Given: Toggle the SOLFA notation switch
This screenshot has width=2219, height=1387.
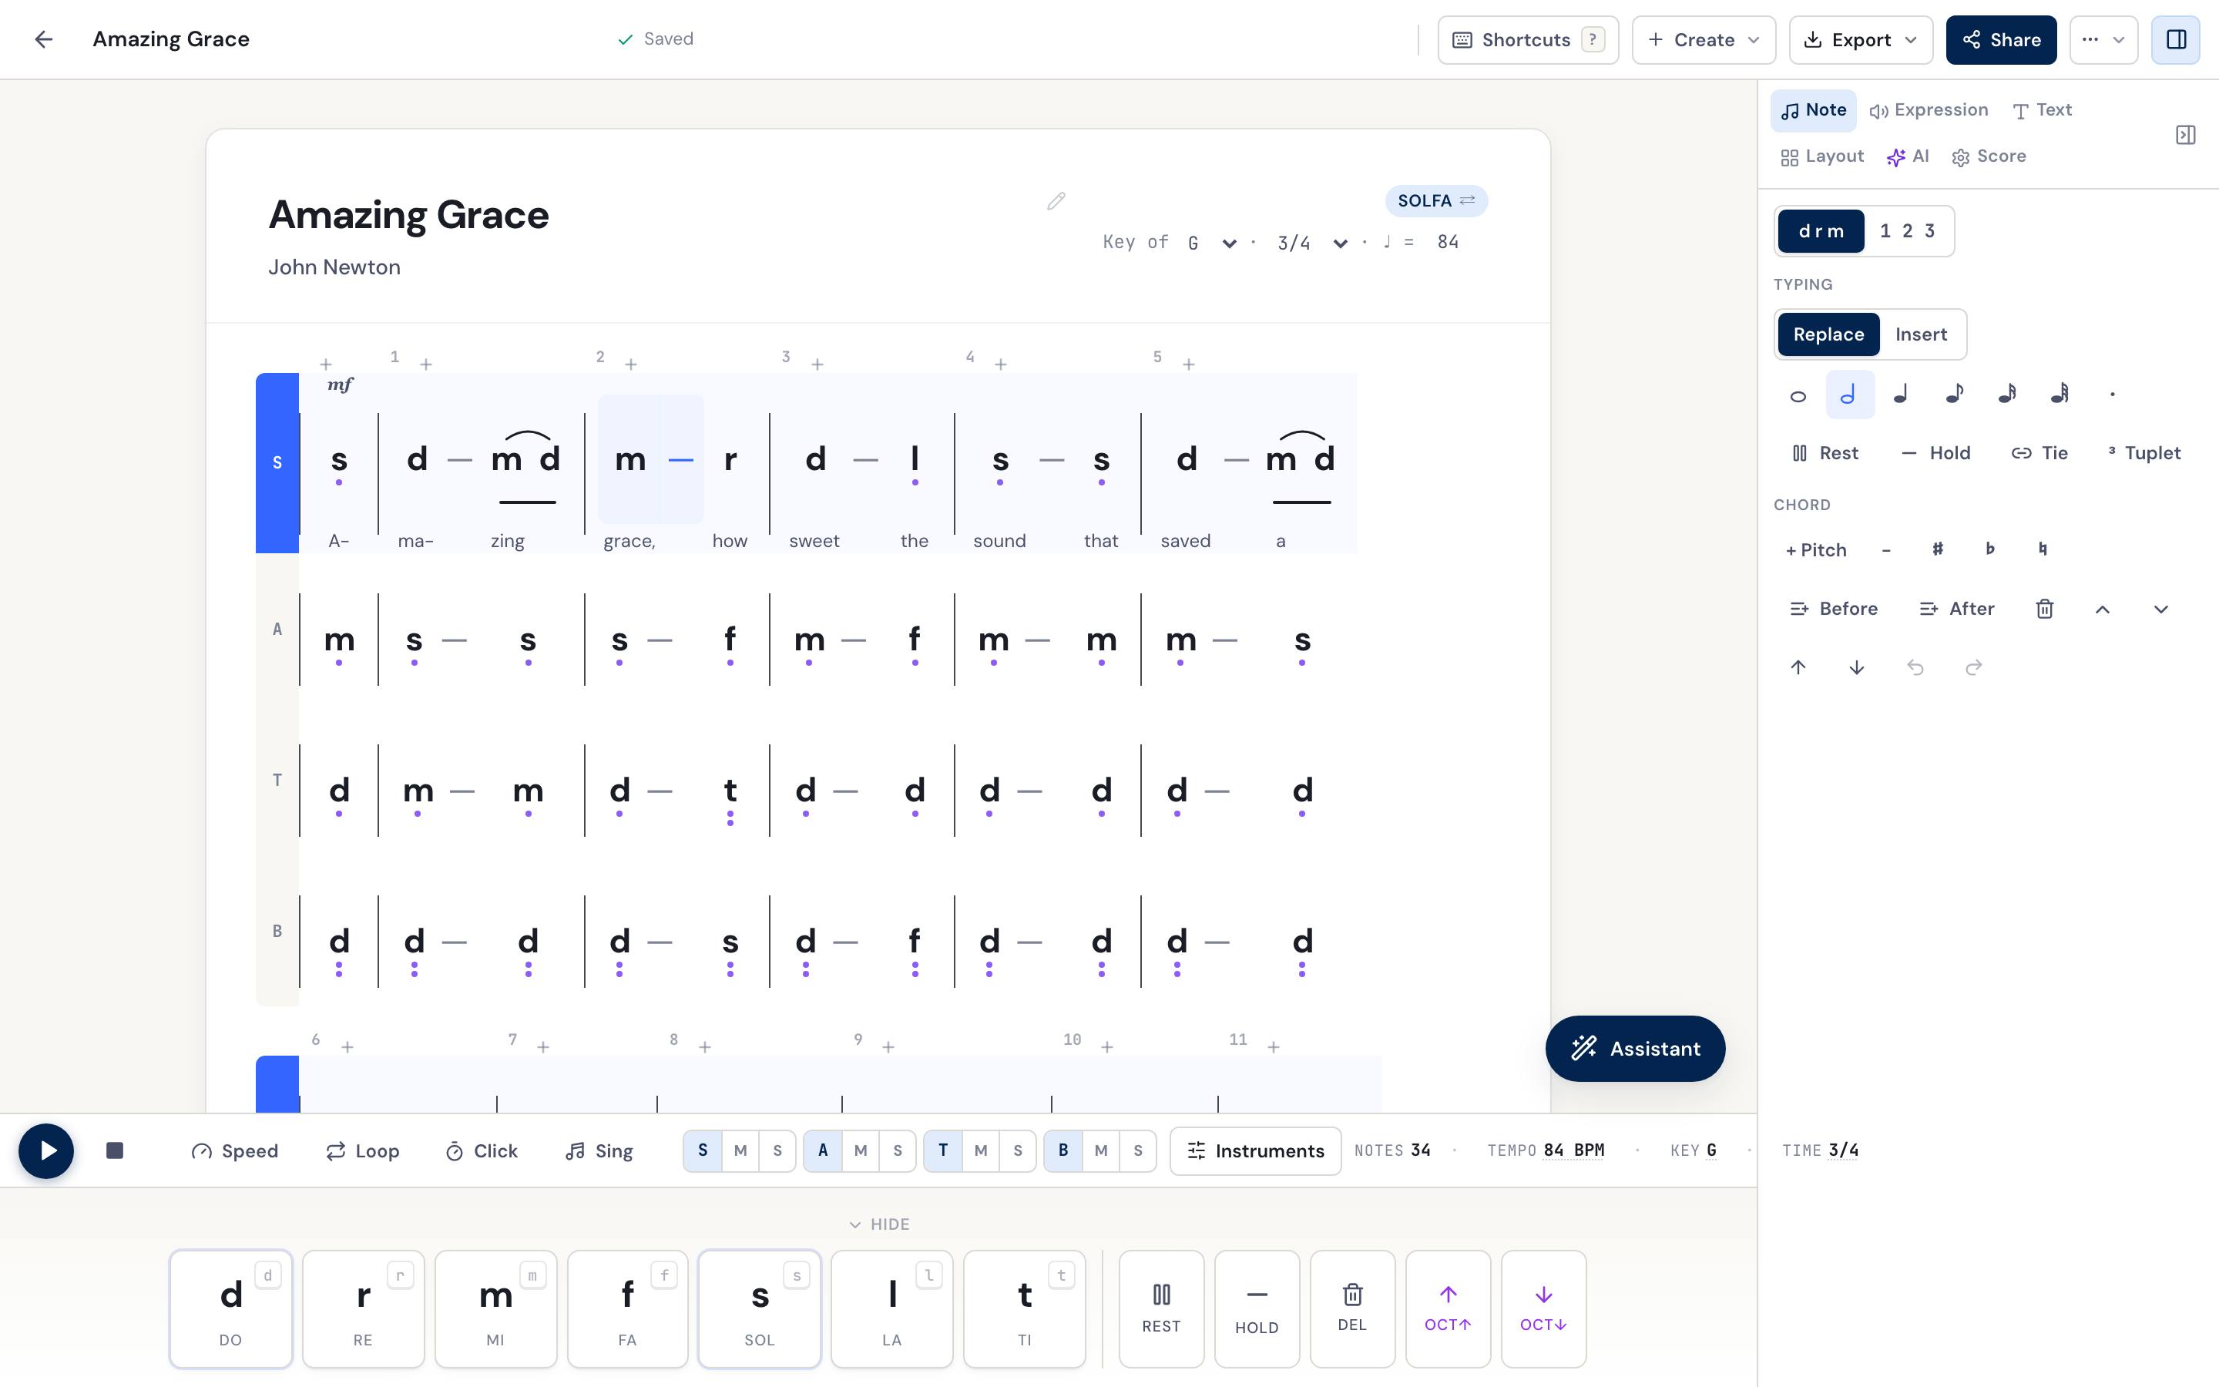Looking at the screenshot, I should coord(1436,201).
